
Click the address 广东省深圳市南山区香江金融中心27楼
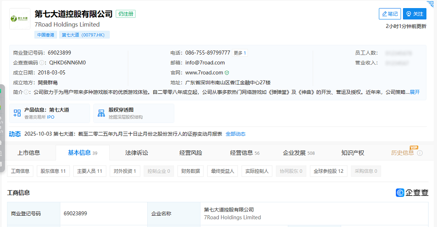228,83
